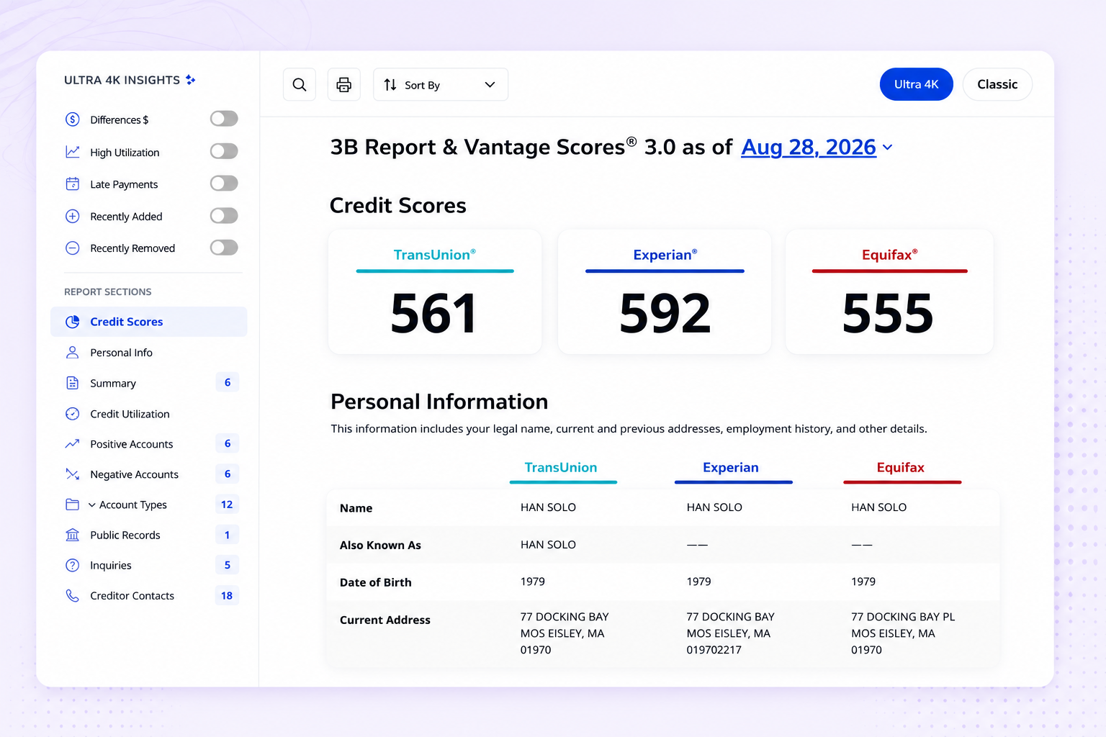1106x737 pixels.
Task: Click the Public Records count badge 1
Action: pyautogui.click(x=228, y=535)
